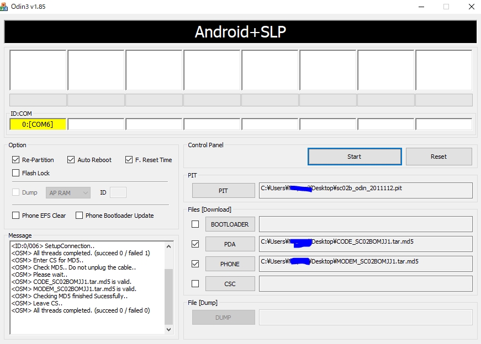Image resolution: width=481 pixels, height=344 pixels.
Task: Click log line ending 'succeed 0 / failed 1)'
Action: (81, 253)
